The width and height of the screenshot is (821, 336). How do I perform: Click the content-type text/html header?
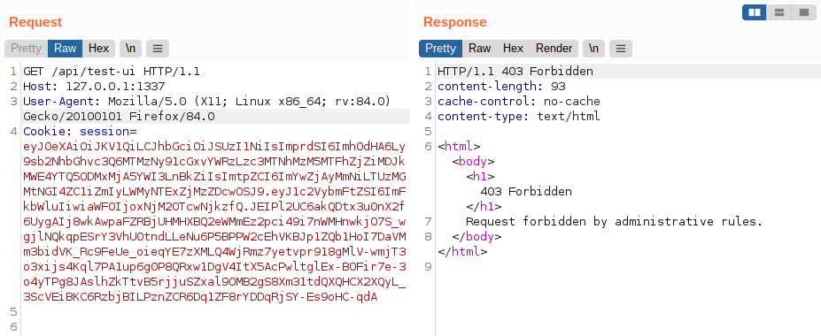pyautogui.click(x=519, y=116)
